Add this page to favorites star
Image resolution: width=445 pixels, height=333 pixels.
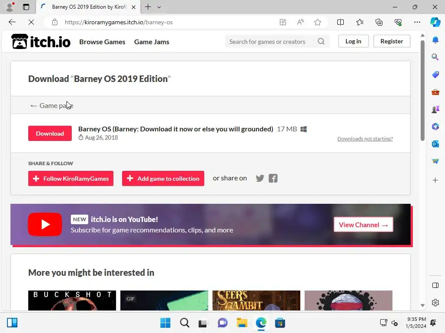pos(318,22)
